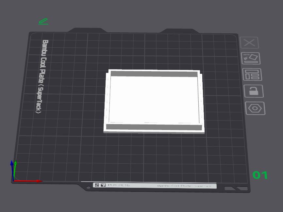Toggle the plate lock icon
283x212 pixels.
[x=254, y=91]
